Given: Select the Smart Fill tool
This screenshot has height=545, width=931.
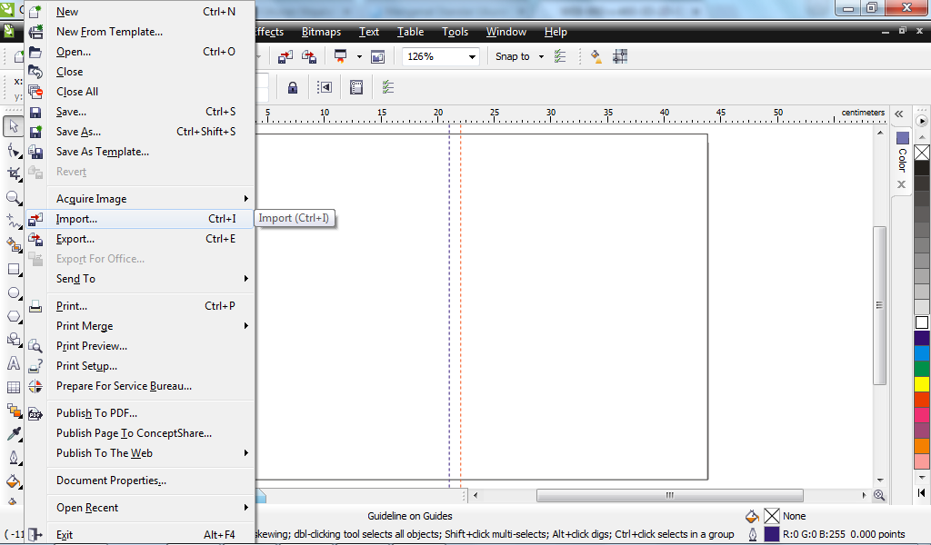Looking at the screenshot, I should [x=13, y=244].
